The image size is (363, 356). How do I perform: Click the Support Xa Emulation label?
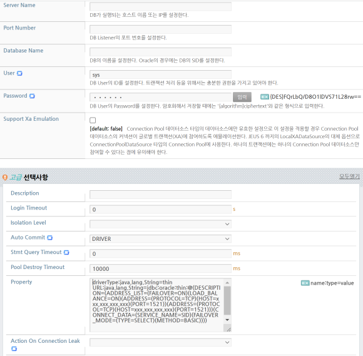point(31,119)
